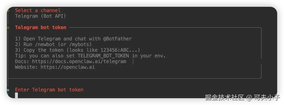Image resolution: width=284 pixels, height=105 pixels.
Task: Open the https://openclaw.ai website link
Action: click(68, 67)
